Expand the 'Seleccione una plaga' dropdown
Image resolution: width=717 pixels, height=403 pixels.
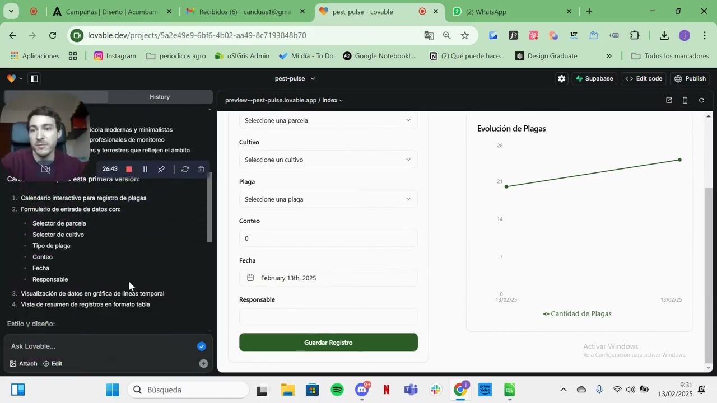328,199
